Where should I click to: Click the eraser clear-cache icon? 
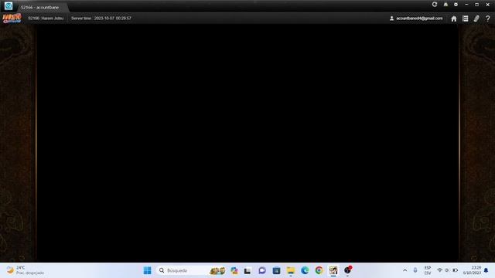(x=476, y=19)
